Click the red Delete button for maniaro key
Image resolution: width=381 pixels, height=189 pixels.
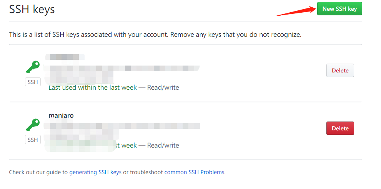340,128
